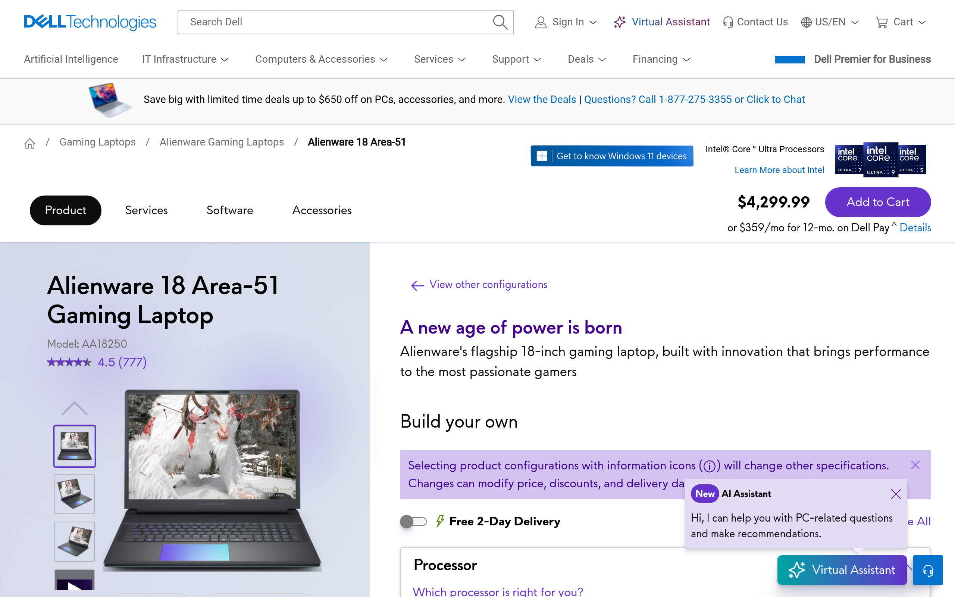Dismiss the purple configuration notice banner

point(915,465)
